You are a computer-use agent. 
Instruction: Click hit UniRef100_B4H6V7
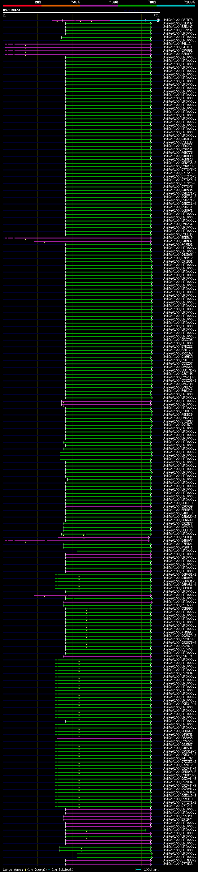coord(178,541)
